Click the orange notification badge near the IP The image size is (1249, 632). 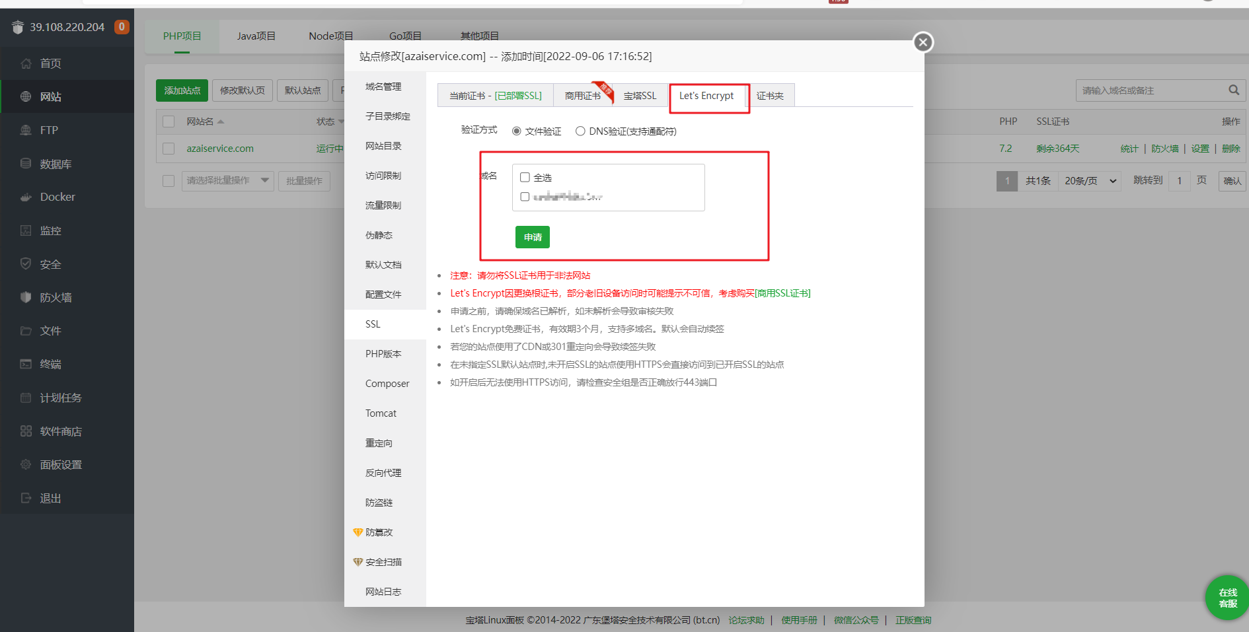(122, 26)
